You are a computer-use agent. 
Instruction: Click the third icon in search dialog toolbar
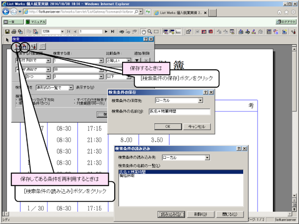[x=33, y=46]
